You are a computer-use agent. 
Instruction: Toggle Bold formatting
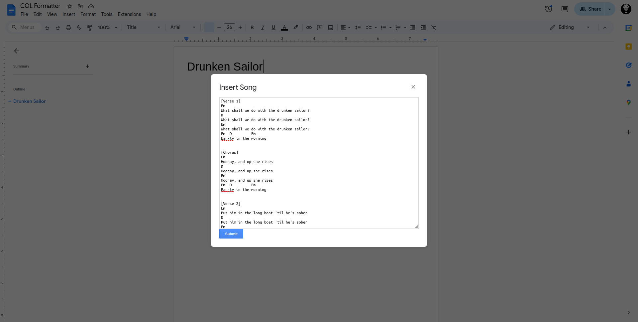click(x=252, y=28)
